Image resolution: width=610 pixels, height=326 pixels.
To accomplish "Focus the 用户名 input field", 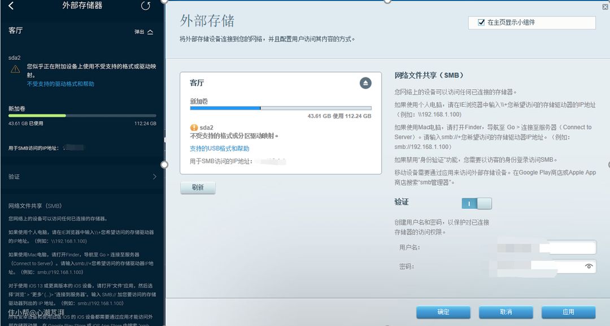I will [x=567, y=247].
